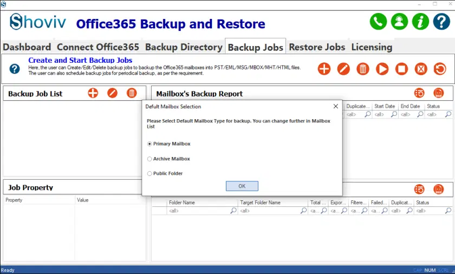Click search icon in the Duplicate filter field
This screenshot has width=455, height=274.
[x=368, y=114]
